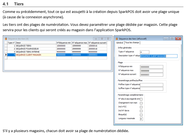
Task: Switch to the Tous les champs tab
Action: tap(132, 43)
